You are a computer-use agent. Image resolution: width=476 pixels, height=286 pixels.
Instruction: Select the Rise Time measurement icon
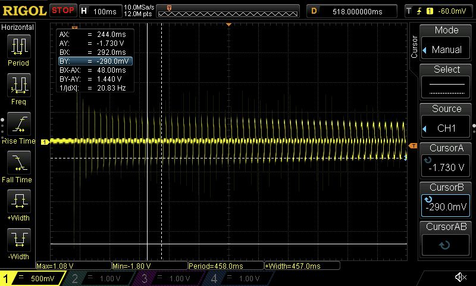point(19,124)
